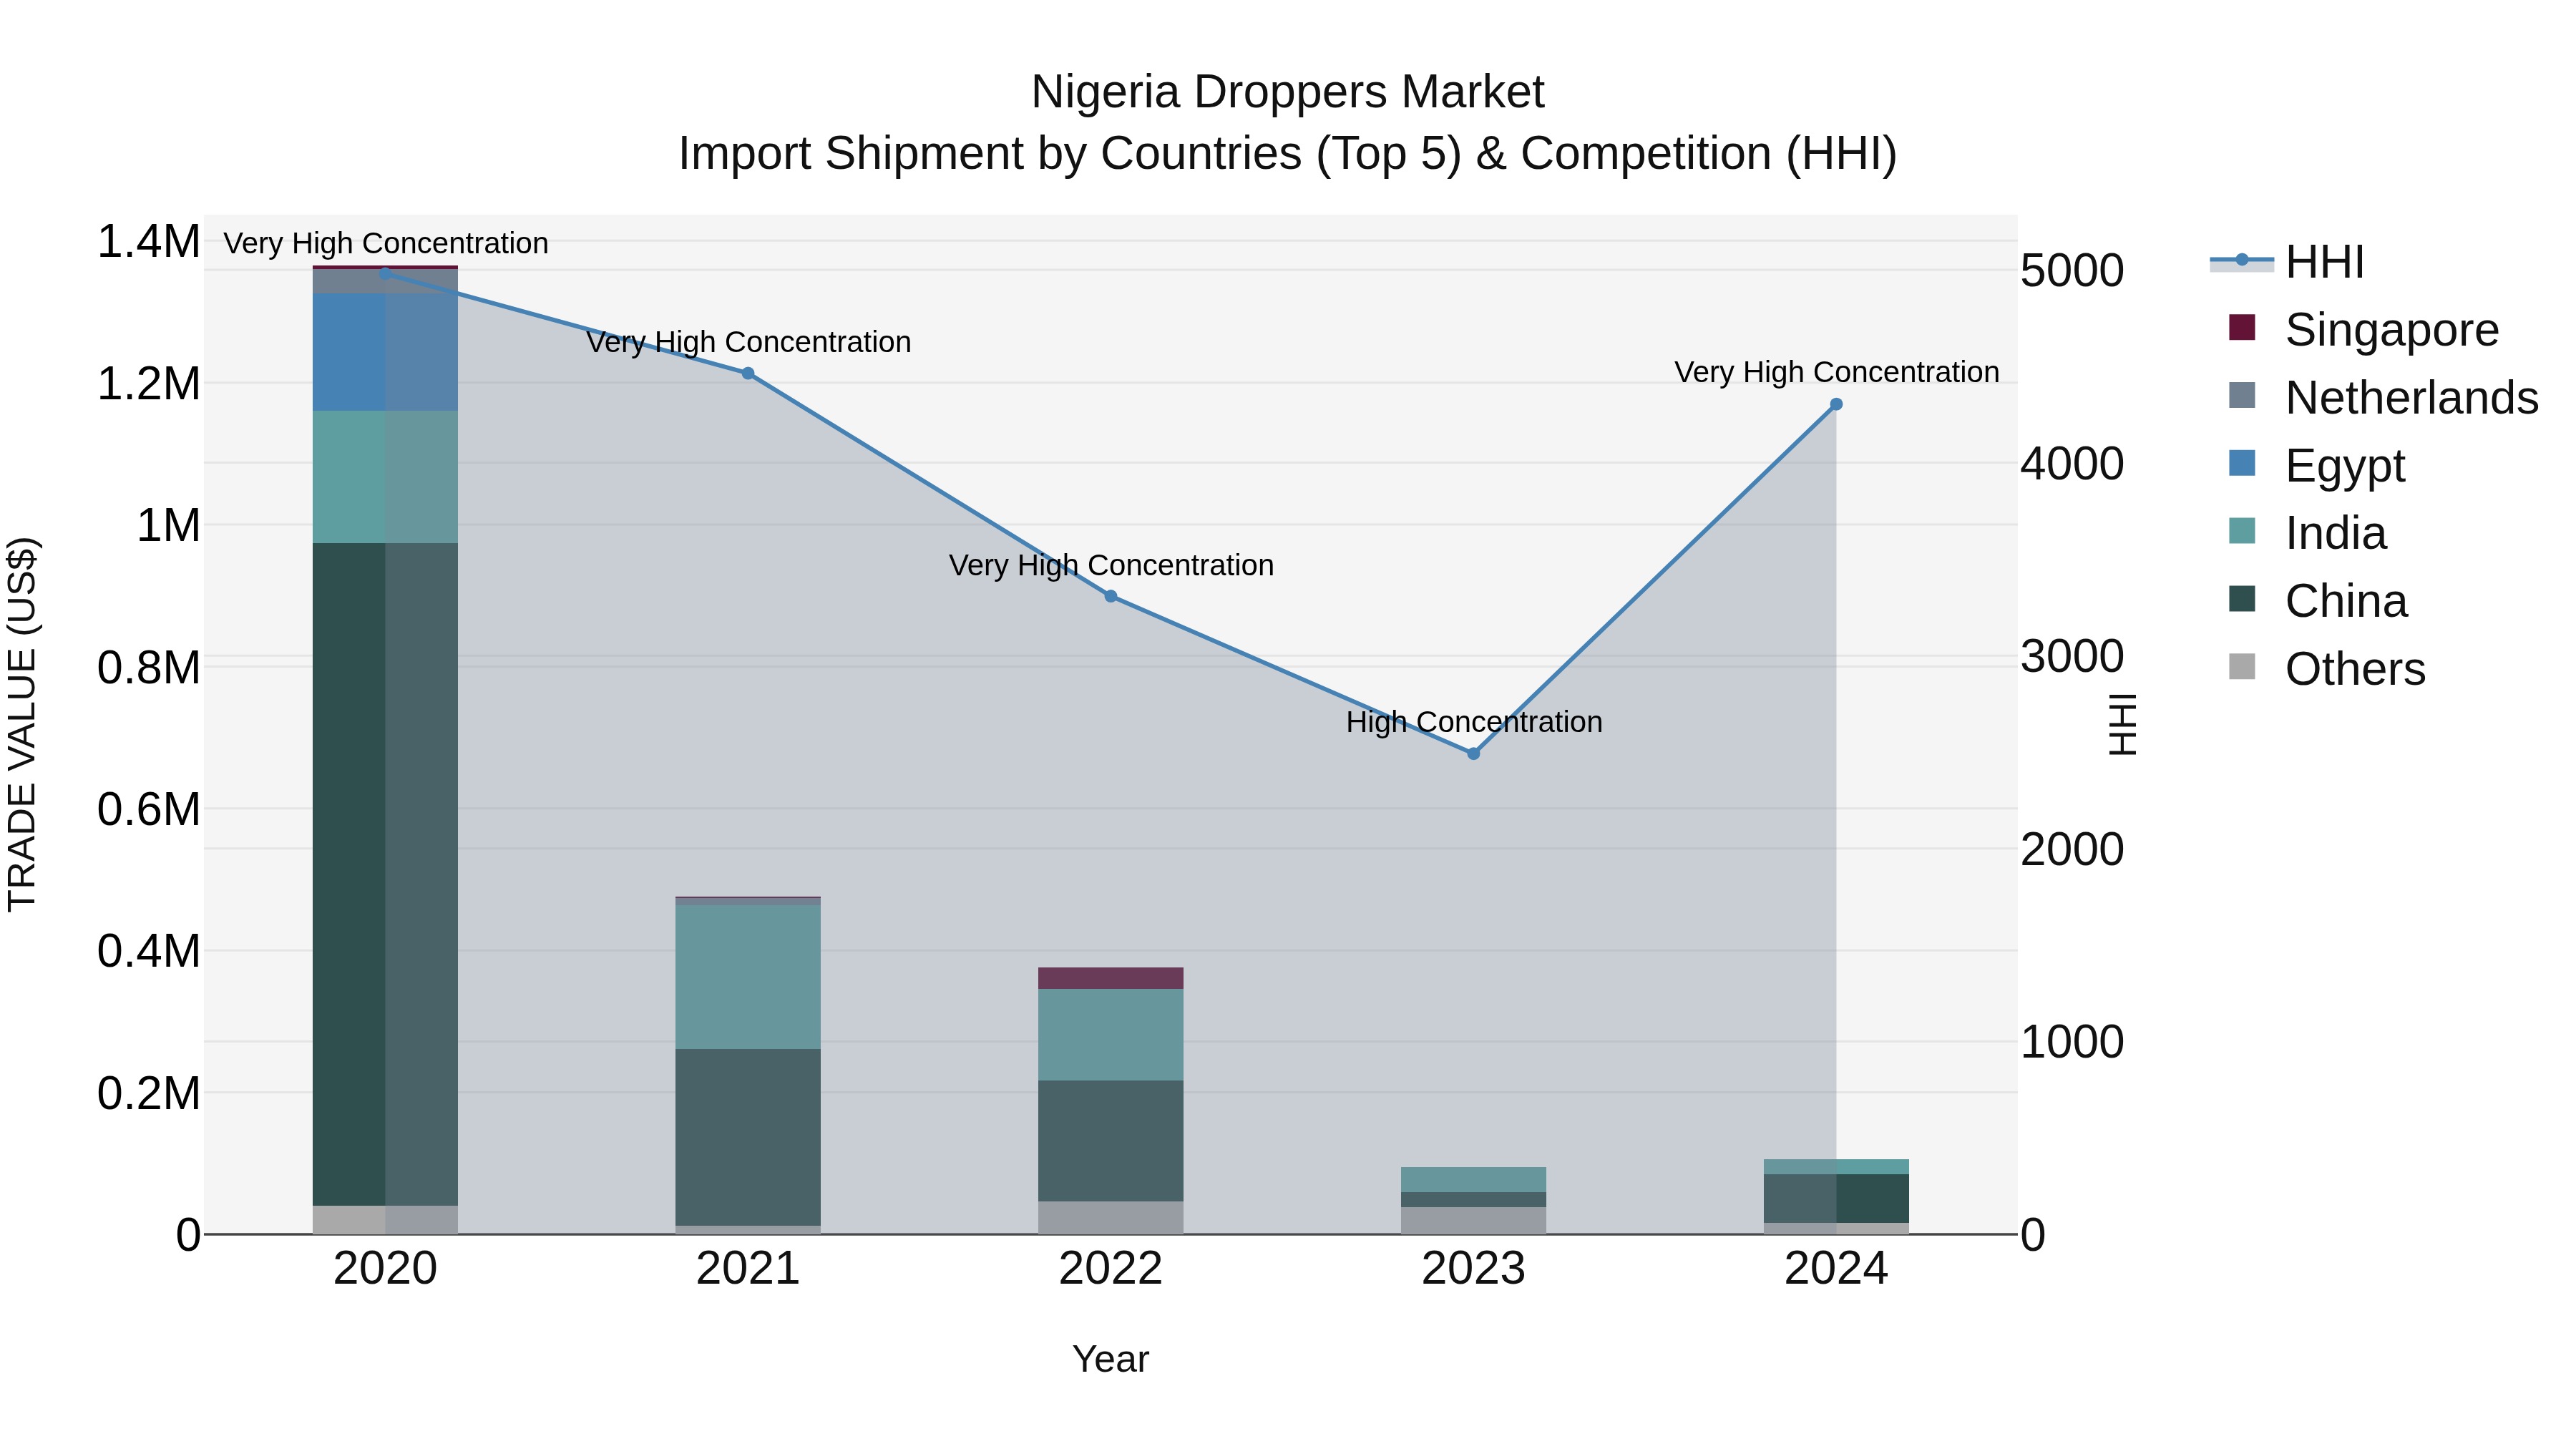The width and height of the screenshot is (2576, 1449).
Task: Click the China segment of 2022 bar
Action: (1111, 1141)
